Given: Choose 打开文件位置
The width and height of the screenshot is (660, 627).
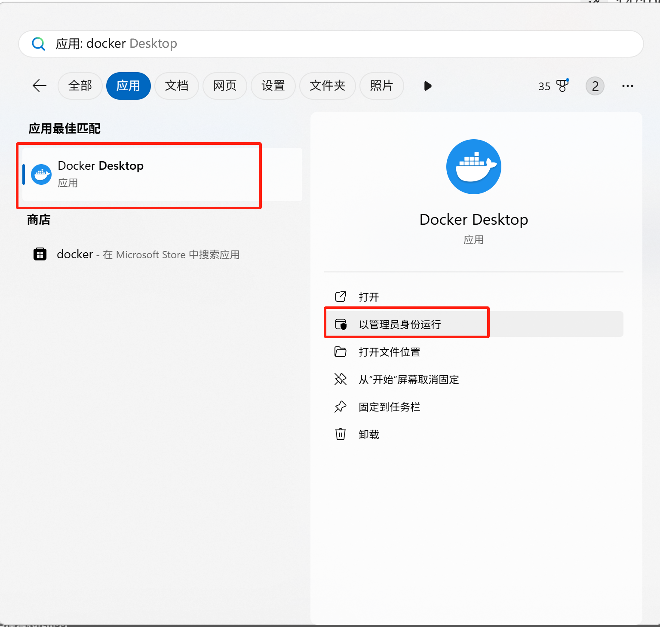Looking at the screenshot, I should click(473, 352).
